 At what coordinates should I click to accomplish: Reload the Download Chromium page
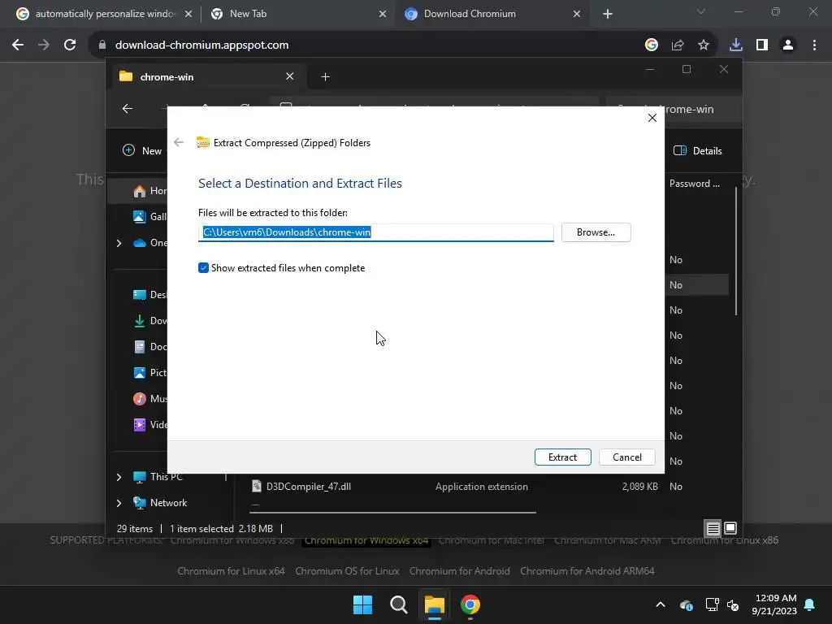[x=70, y=45]
